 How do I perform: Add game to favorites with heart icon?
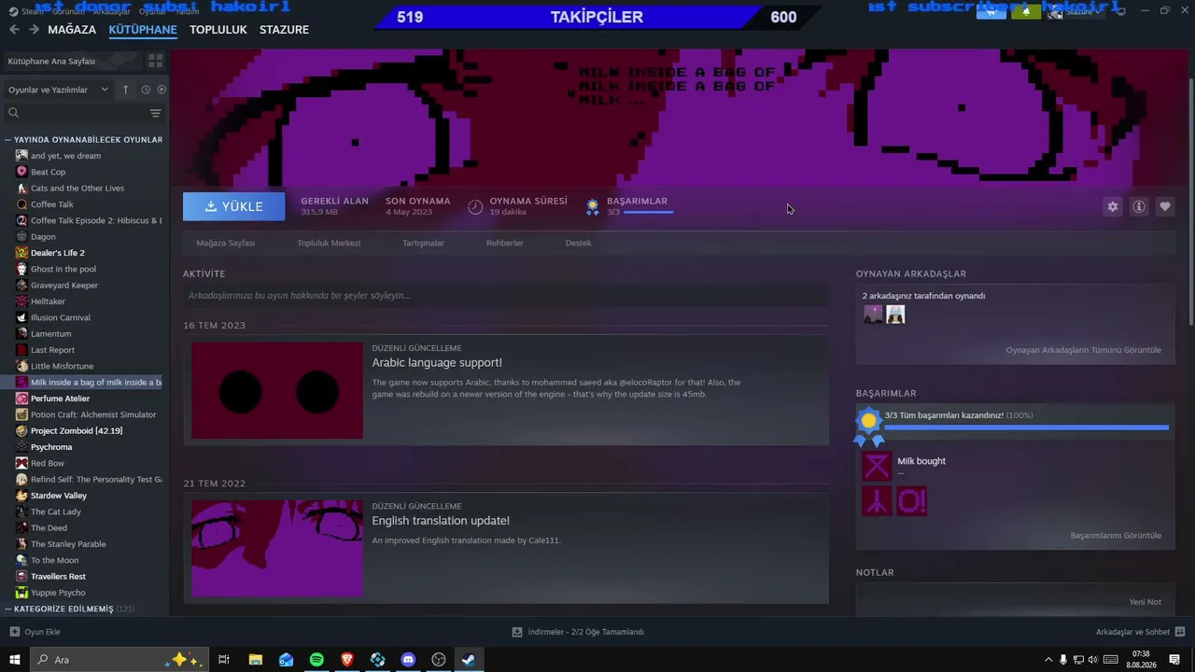(1164, 206)
